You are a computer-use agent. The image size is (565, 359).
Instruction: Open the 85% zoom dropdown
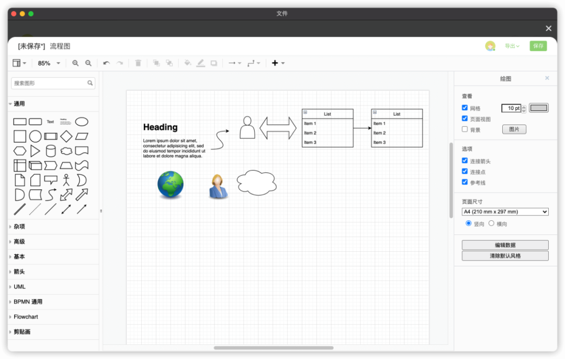point(49,63)
